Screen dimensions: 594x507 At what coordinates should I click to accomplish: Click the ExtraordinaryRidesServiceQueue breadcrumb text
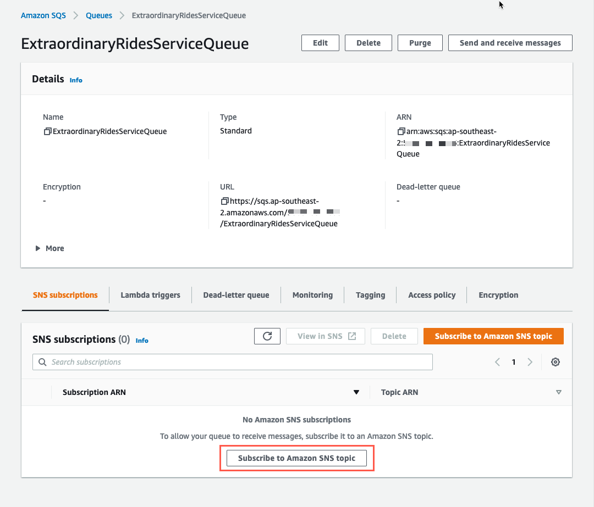click(x=189, y=15)
